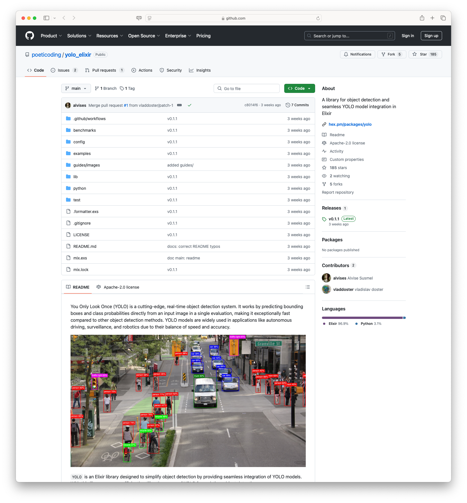Open the 1 Branch link
This screenshot has width=467, height=503.
coord(106,88)
